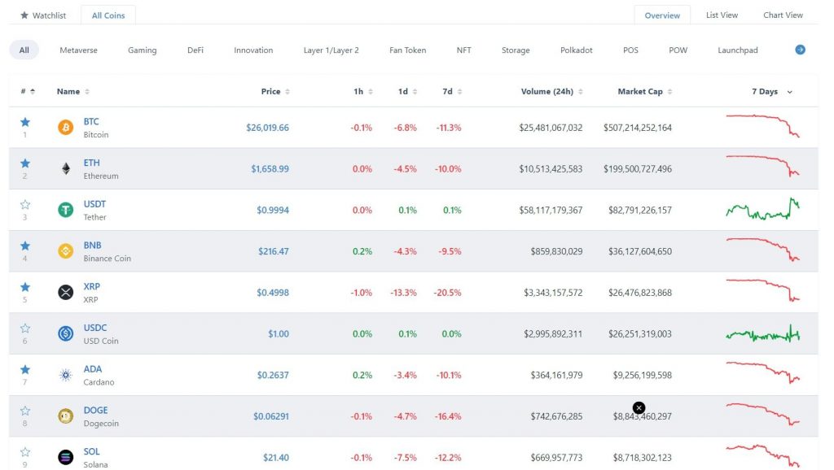Screen dimensions: 834x470
Task: Click the Binance Coin logo icon
Action: point(65,251)
